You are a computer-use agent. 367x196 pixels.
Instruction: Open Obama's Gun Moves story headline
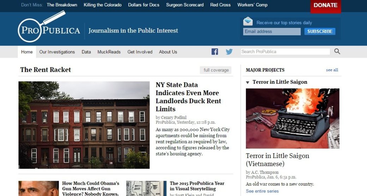tap(91, 189)
